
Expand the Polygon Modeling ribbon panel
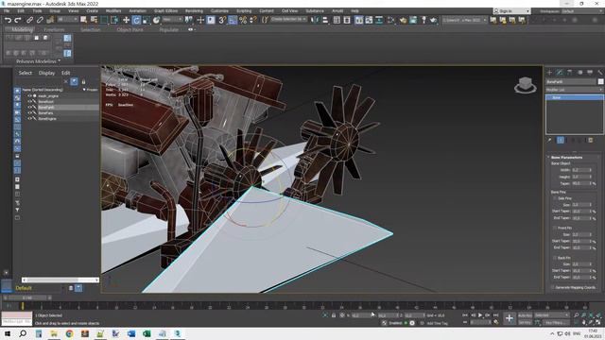(38, 61)
